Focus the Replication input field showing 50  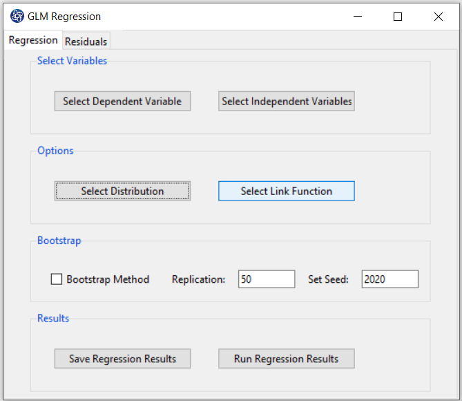click(x=267, y=279)
